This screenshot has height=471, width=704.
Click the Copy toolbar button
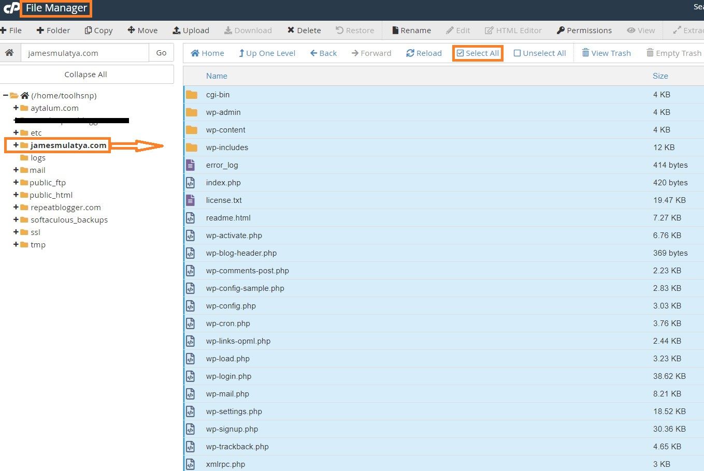tap(98, 31)
